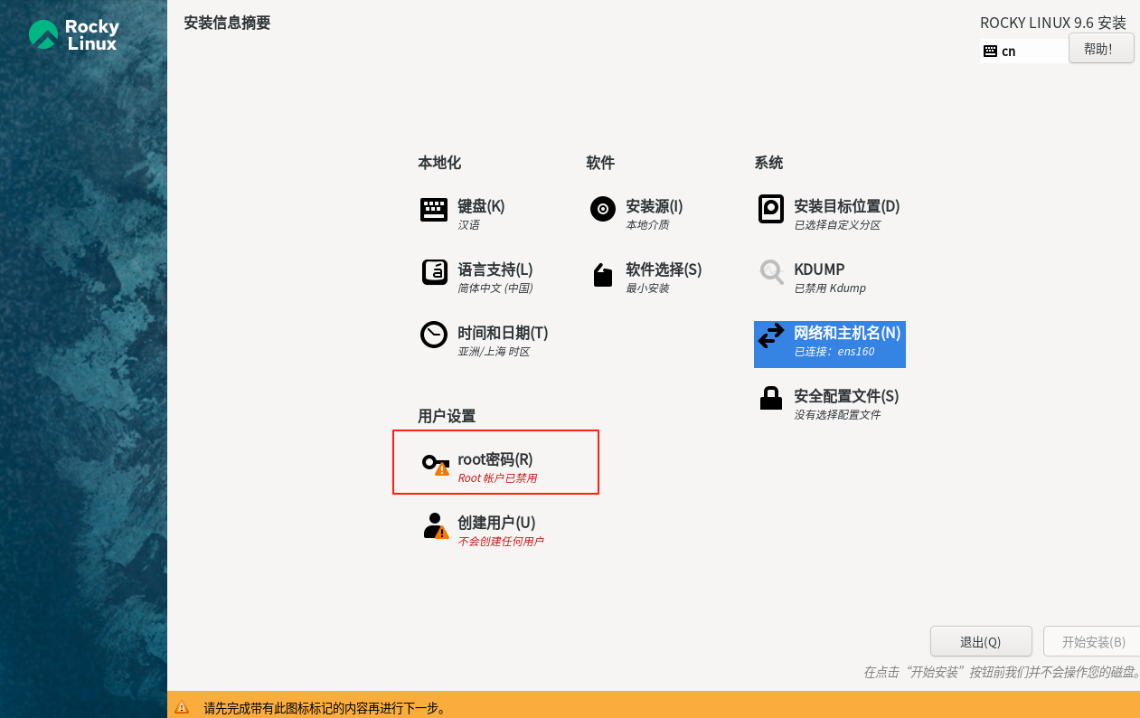Open 软件选择(S) software selection
The width and height of the screenshot is (1140, 718).
click(664, 269)
